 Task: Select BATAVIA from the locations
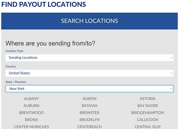[89, 106]
